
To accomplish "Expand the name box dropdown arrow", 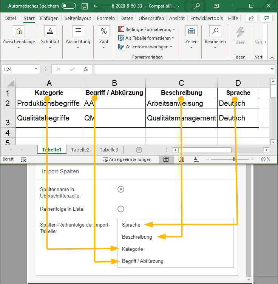I will (x=36, y=69).
